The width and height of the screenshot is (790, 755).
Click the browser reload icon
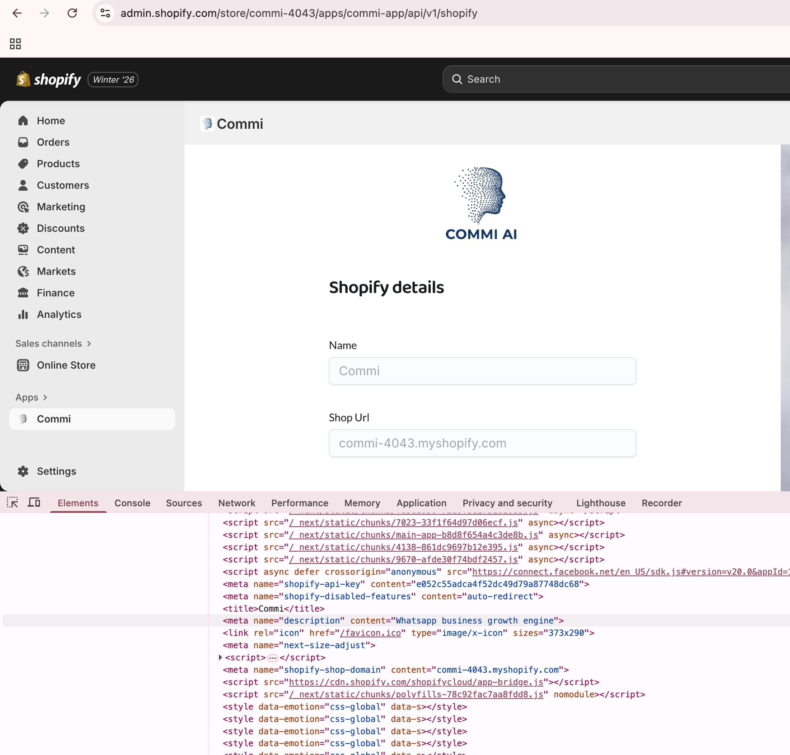click(72, 13)
